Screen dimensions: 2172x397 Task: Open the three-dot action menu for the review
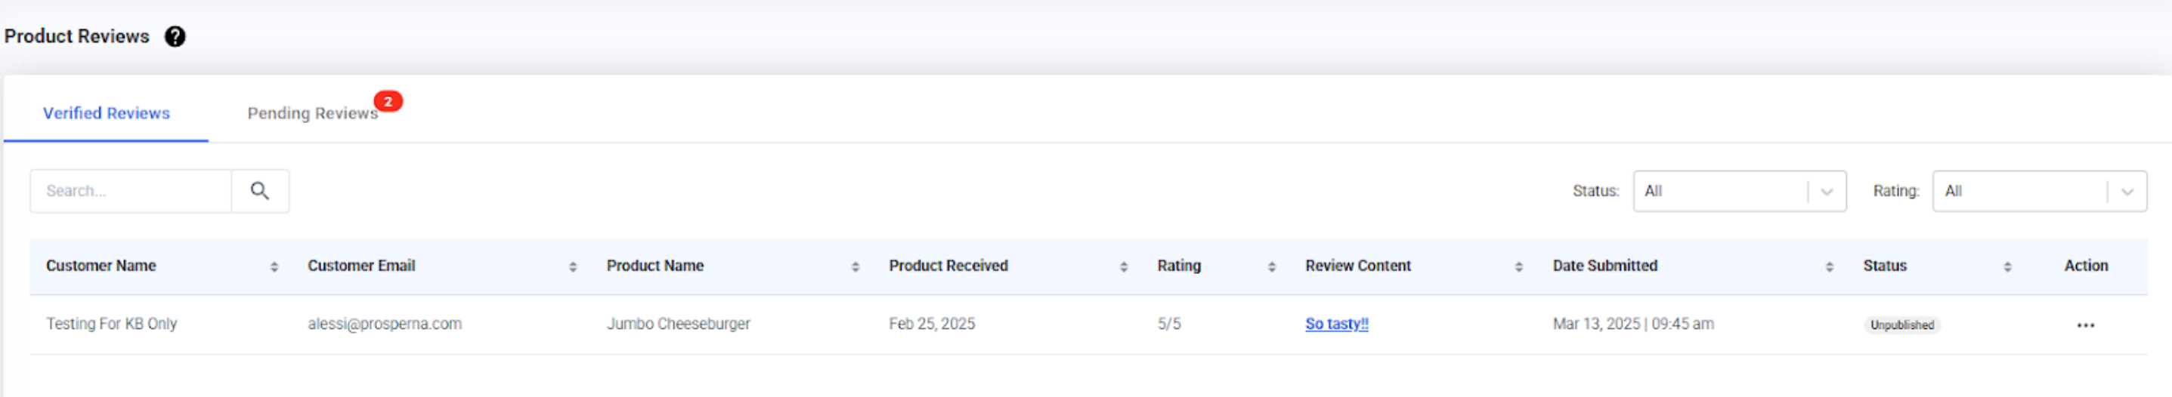point(2085,325)
